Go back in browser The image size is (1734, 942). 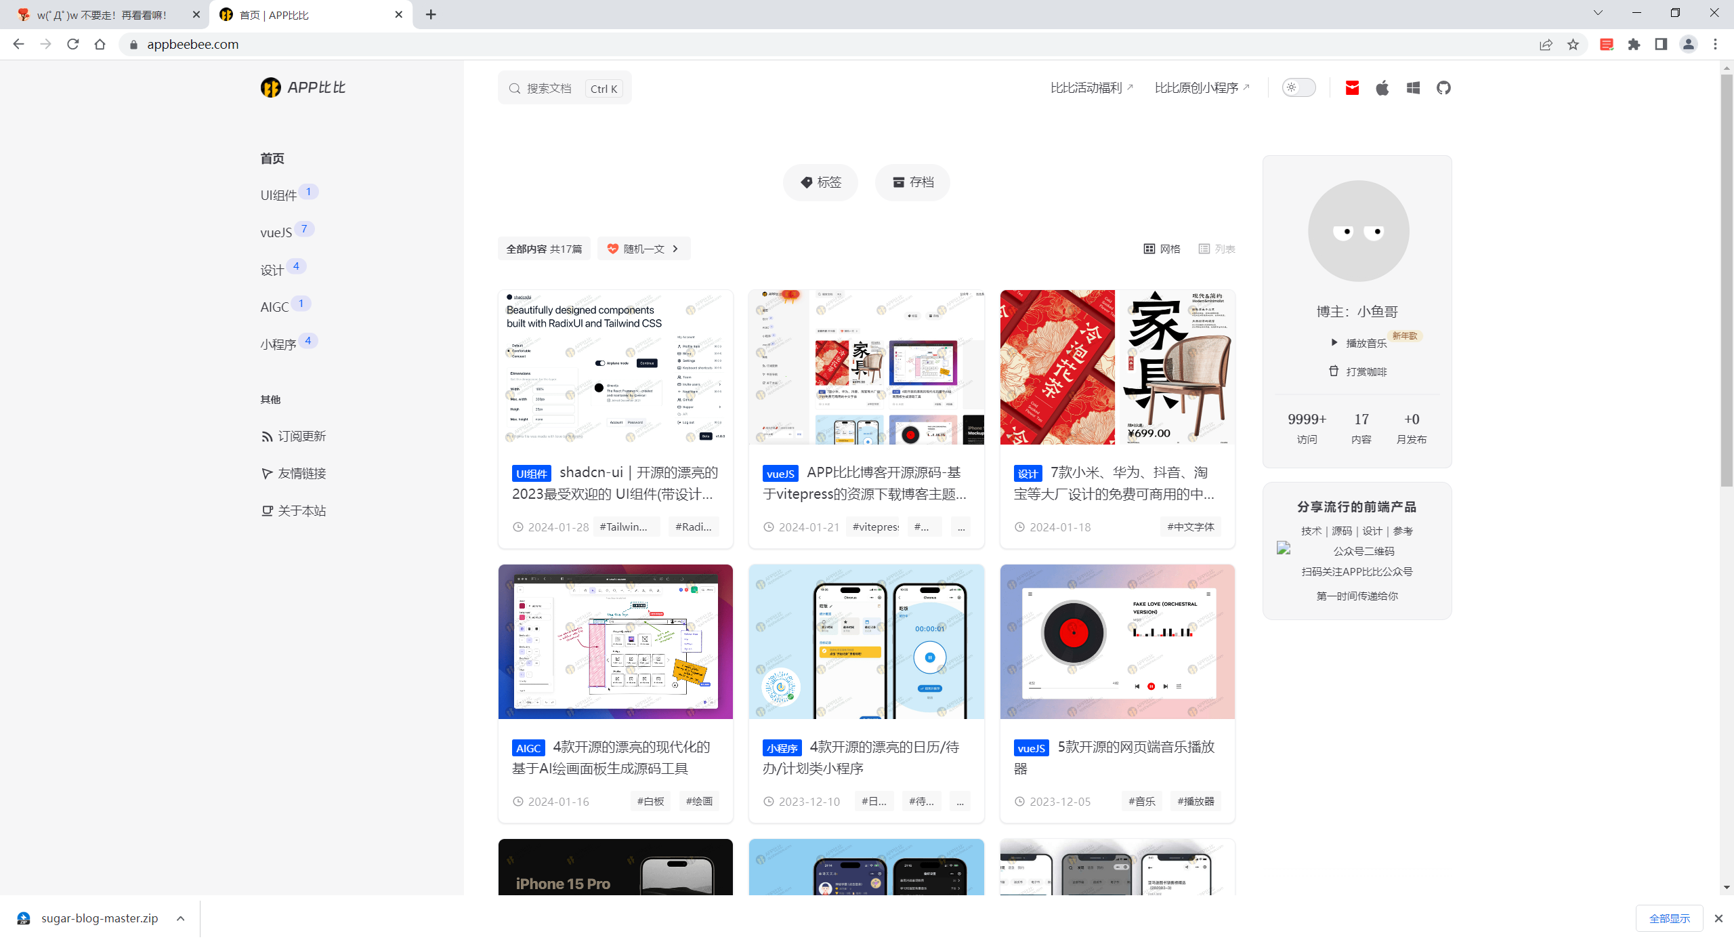(18, 44)
